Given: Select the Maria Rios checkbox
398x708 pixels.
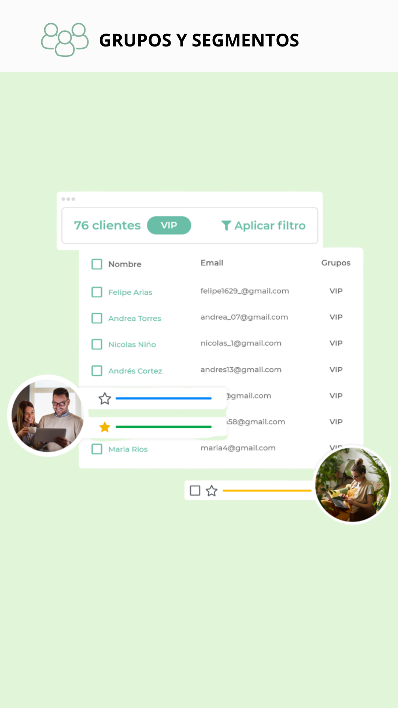Looking at the screenshot, I should pos(97,449).
